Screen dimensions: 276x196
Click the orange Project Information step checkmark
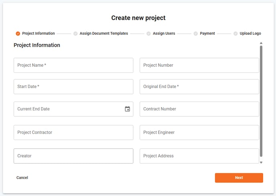coord(18,33)
